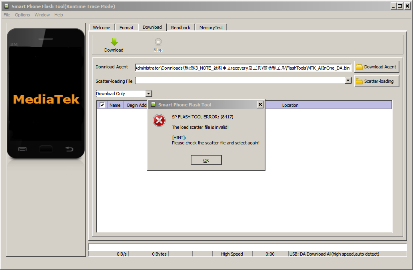This screenshot has height=270, width=413.
Task: Click the flash tool icon in dialog title
Action: pyautogui.click(x=153, y=104)
